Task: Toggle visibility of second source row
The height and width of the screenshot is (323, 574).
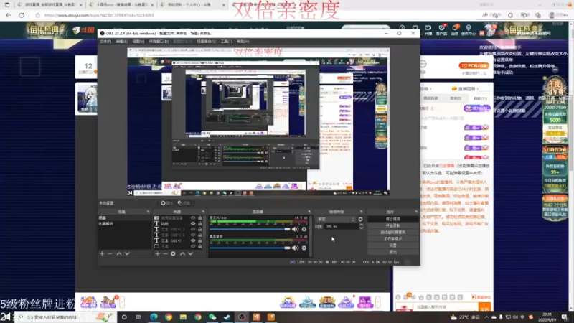Action: coord(193,223)
